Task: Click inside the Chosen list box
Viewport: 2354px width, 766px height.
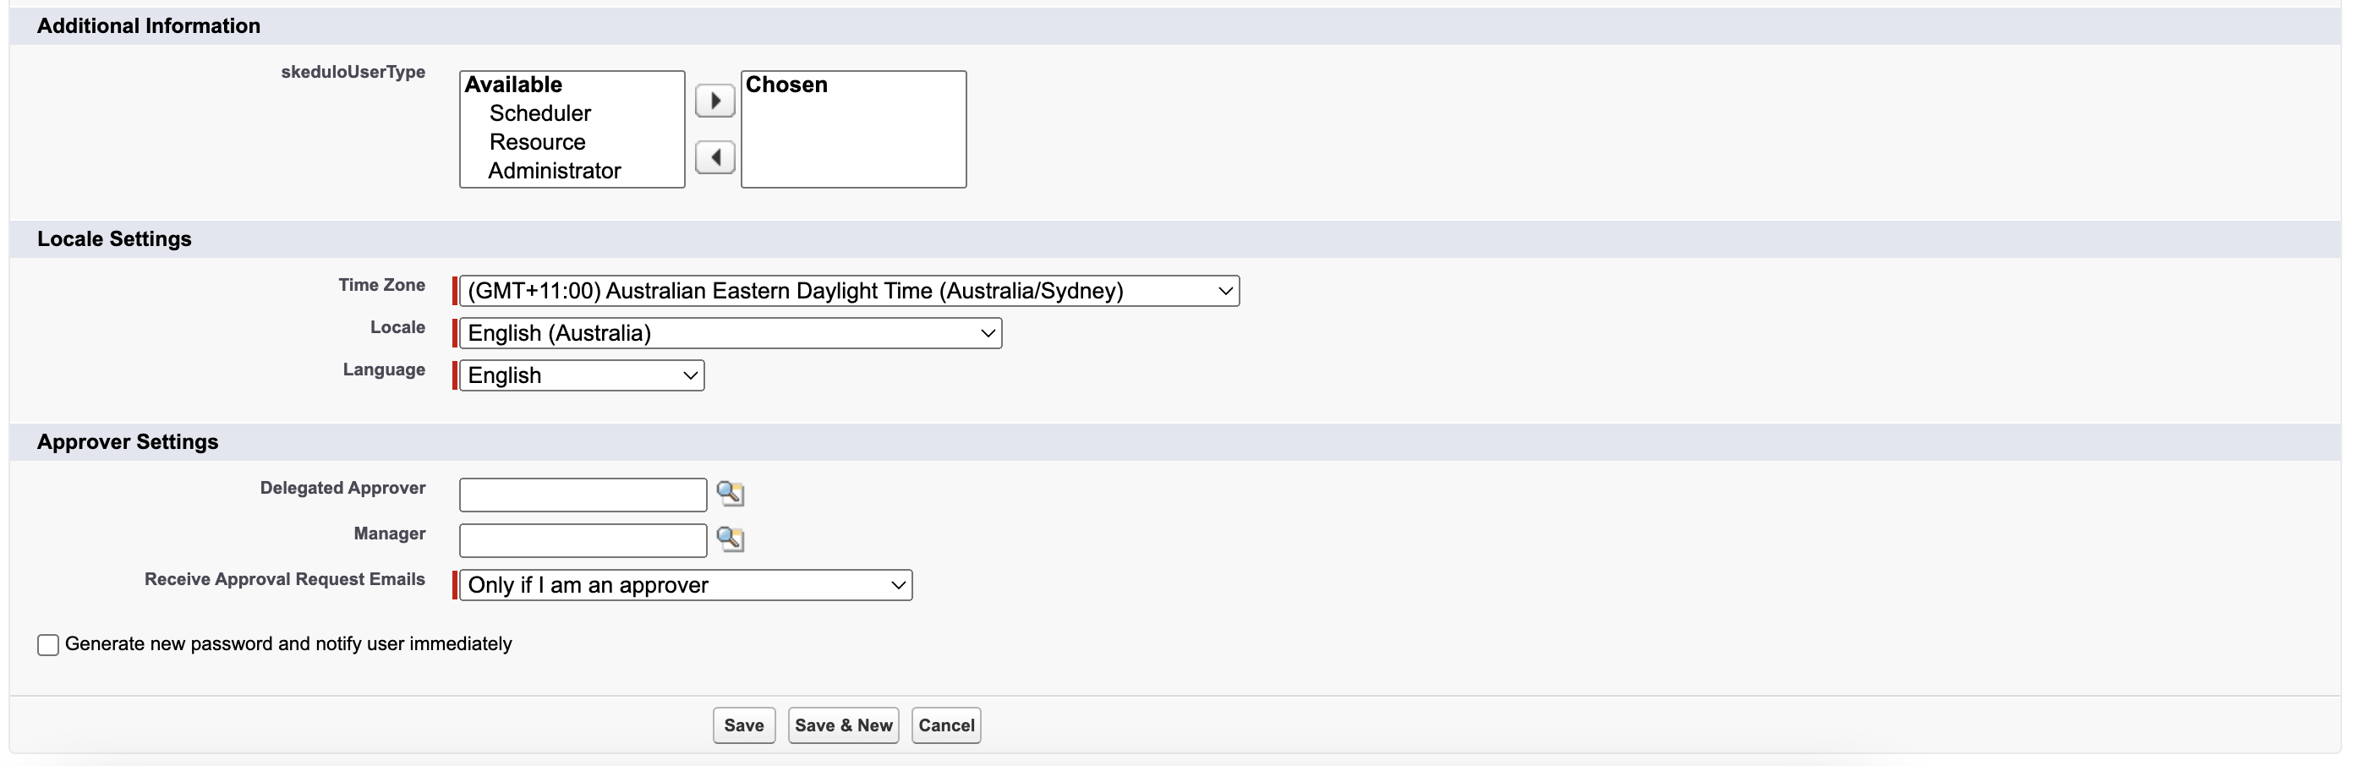Action: point(852,142)
